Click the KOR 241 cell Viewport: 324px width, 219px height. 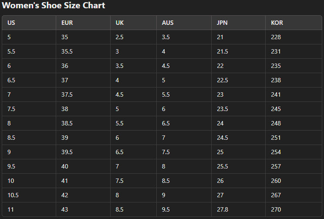click(276, 94)
